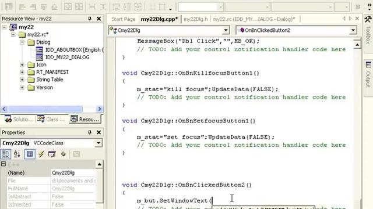Viewport: 373px width, 209px height.
Task: Toggle the dialog editor guides icon
Action: coord(162,6)
